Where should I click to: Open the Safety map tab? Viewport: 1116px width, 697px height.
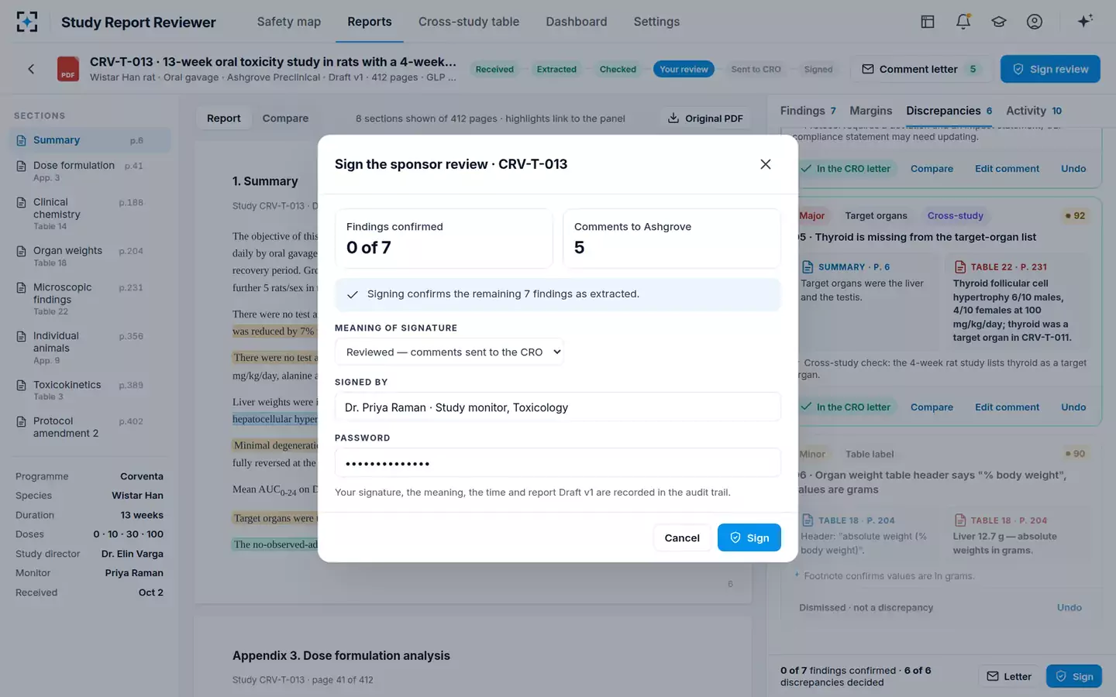(x=289, y=22)
